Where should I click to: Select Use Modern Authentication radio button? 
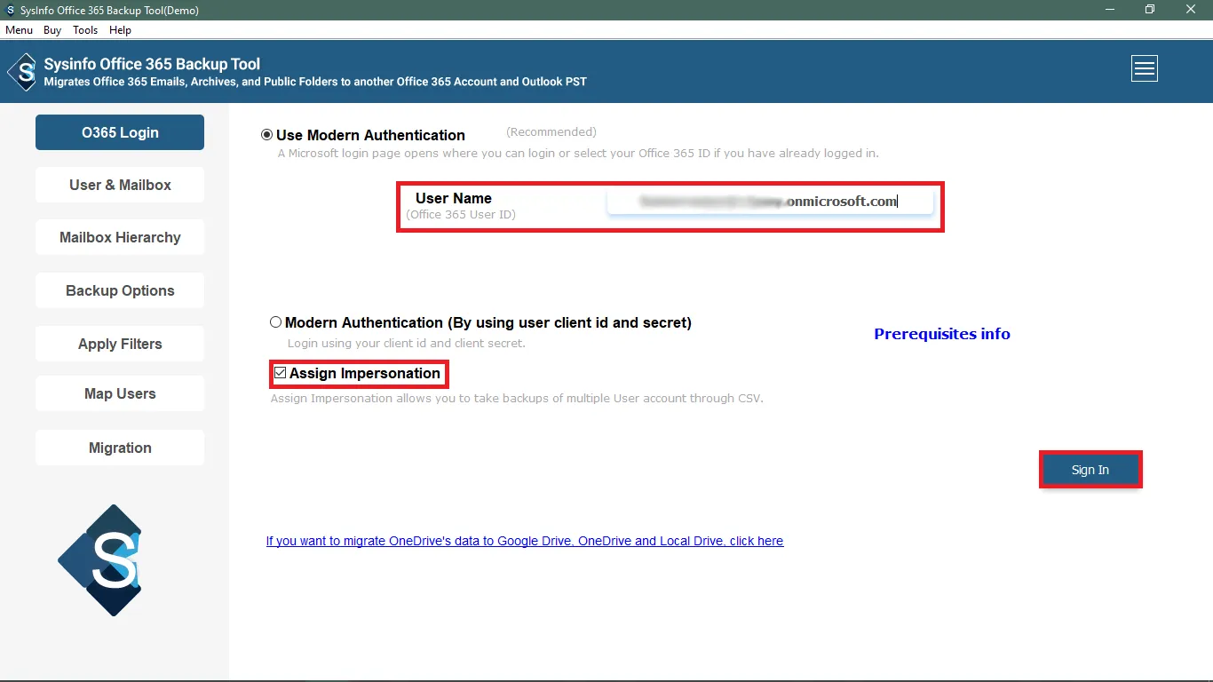(x=266, y=135)
